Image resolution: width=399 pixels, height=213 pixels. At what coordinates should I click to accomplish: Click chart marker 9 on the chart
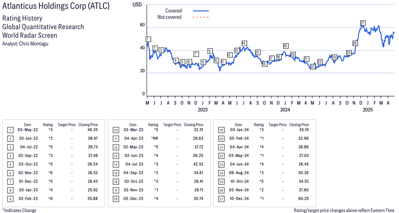point(210,51)
